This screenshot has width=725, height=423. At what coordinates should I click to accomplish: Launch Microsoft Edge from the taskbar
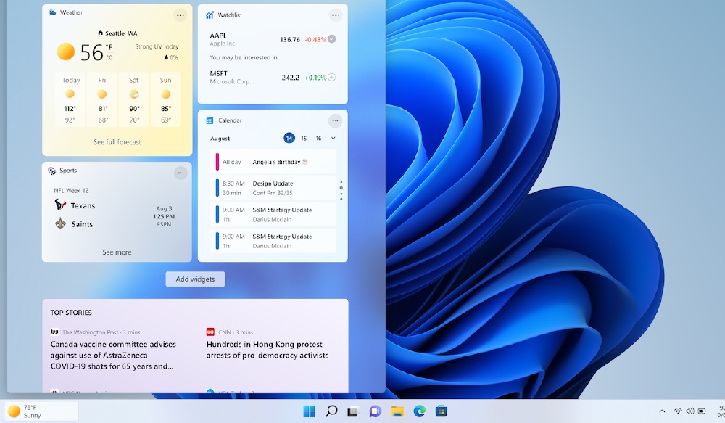click(419, 411)
